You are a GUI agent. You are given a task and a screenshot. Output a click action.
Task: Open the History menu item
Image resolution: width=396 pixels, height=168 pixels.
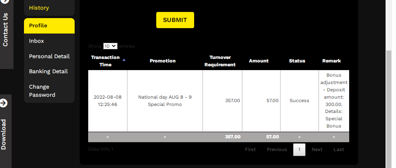click(x=39, y=8)
